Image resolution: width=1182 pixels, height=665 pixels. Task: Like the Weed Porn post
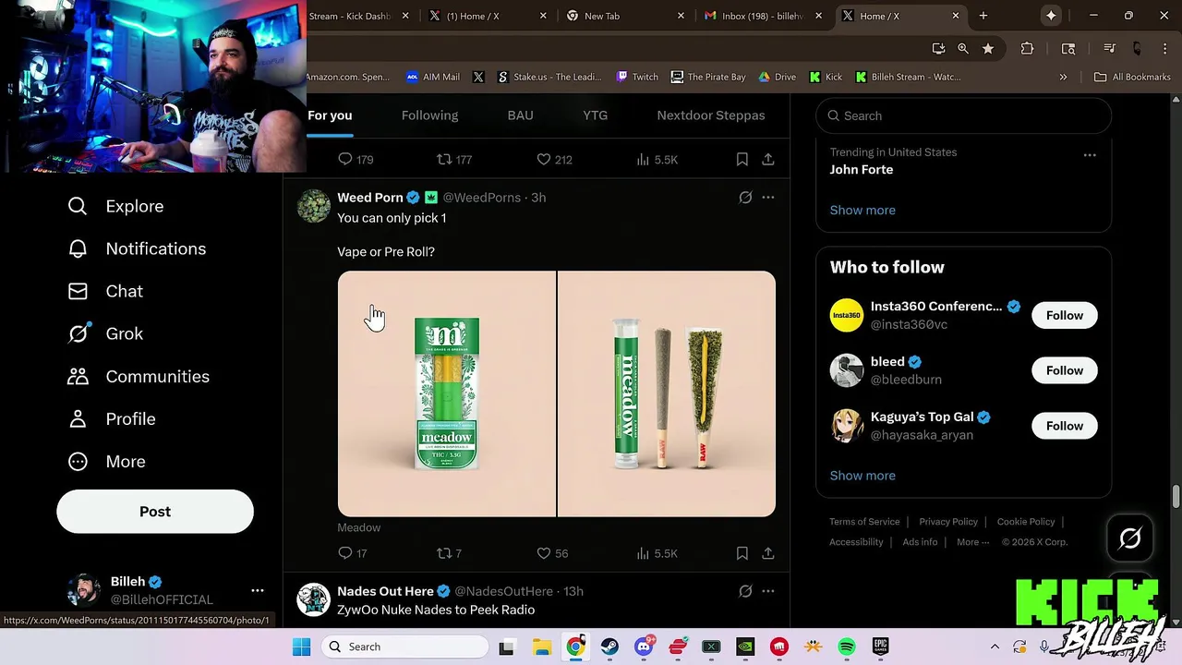(552, 553)
